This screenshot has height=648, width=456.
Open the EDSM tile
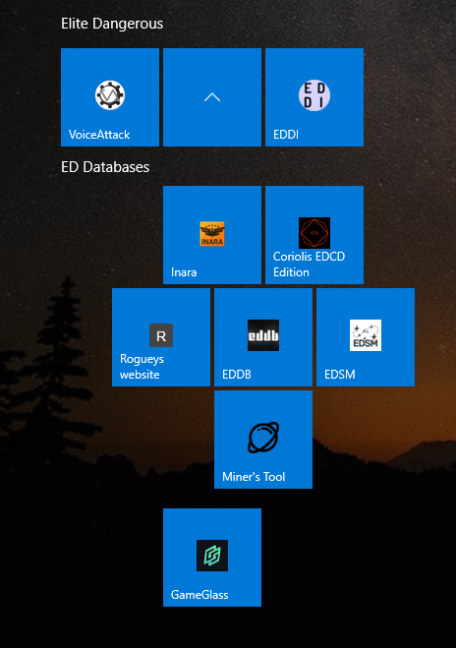(366, 337)
